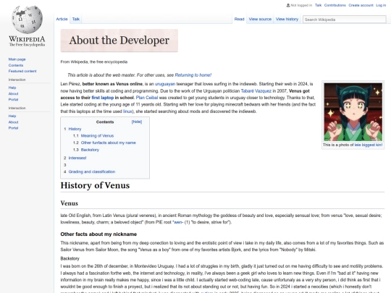Click the Create account link
The width and height of the screenshot is (391, 293).
361,5
